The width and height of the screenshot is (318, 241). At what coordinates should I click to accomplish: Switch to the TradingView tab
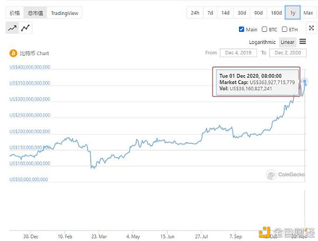pyautogui.click(x=64, y=13)
